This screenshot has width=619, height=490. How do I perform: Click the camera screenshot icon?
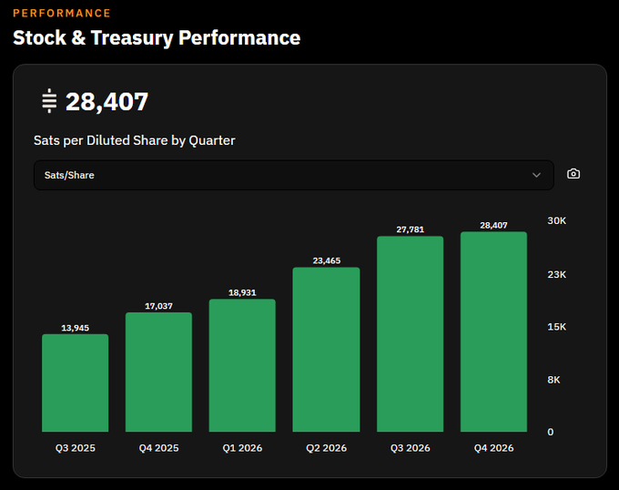point(573,174)
